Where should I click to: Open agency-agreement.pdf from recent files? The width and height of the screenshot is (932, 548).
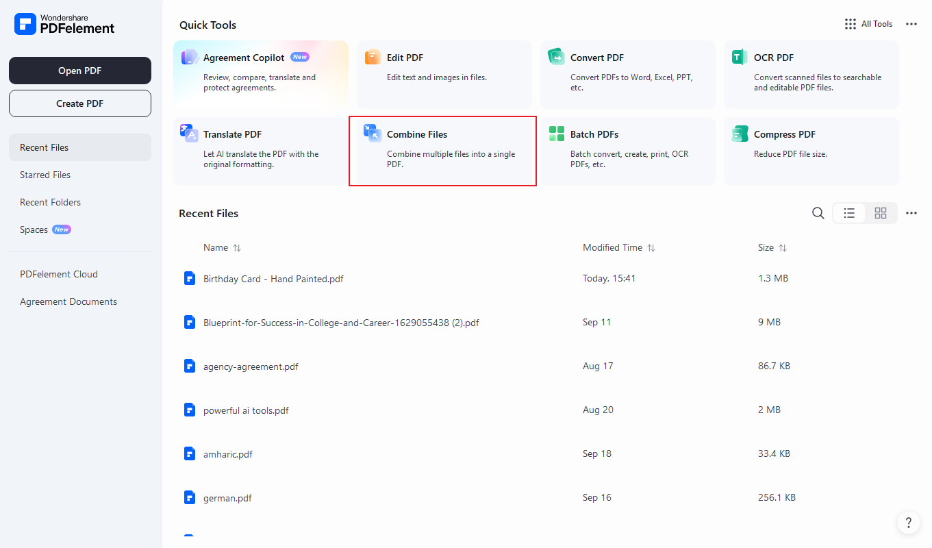pos(251,366)
